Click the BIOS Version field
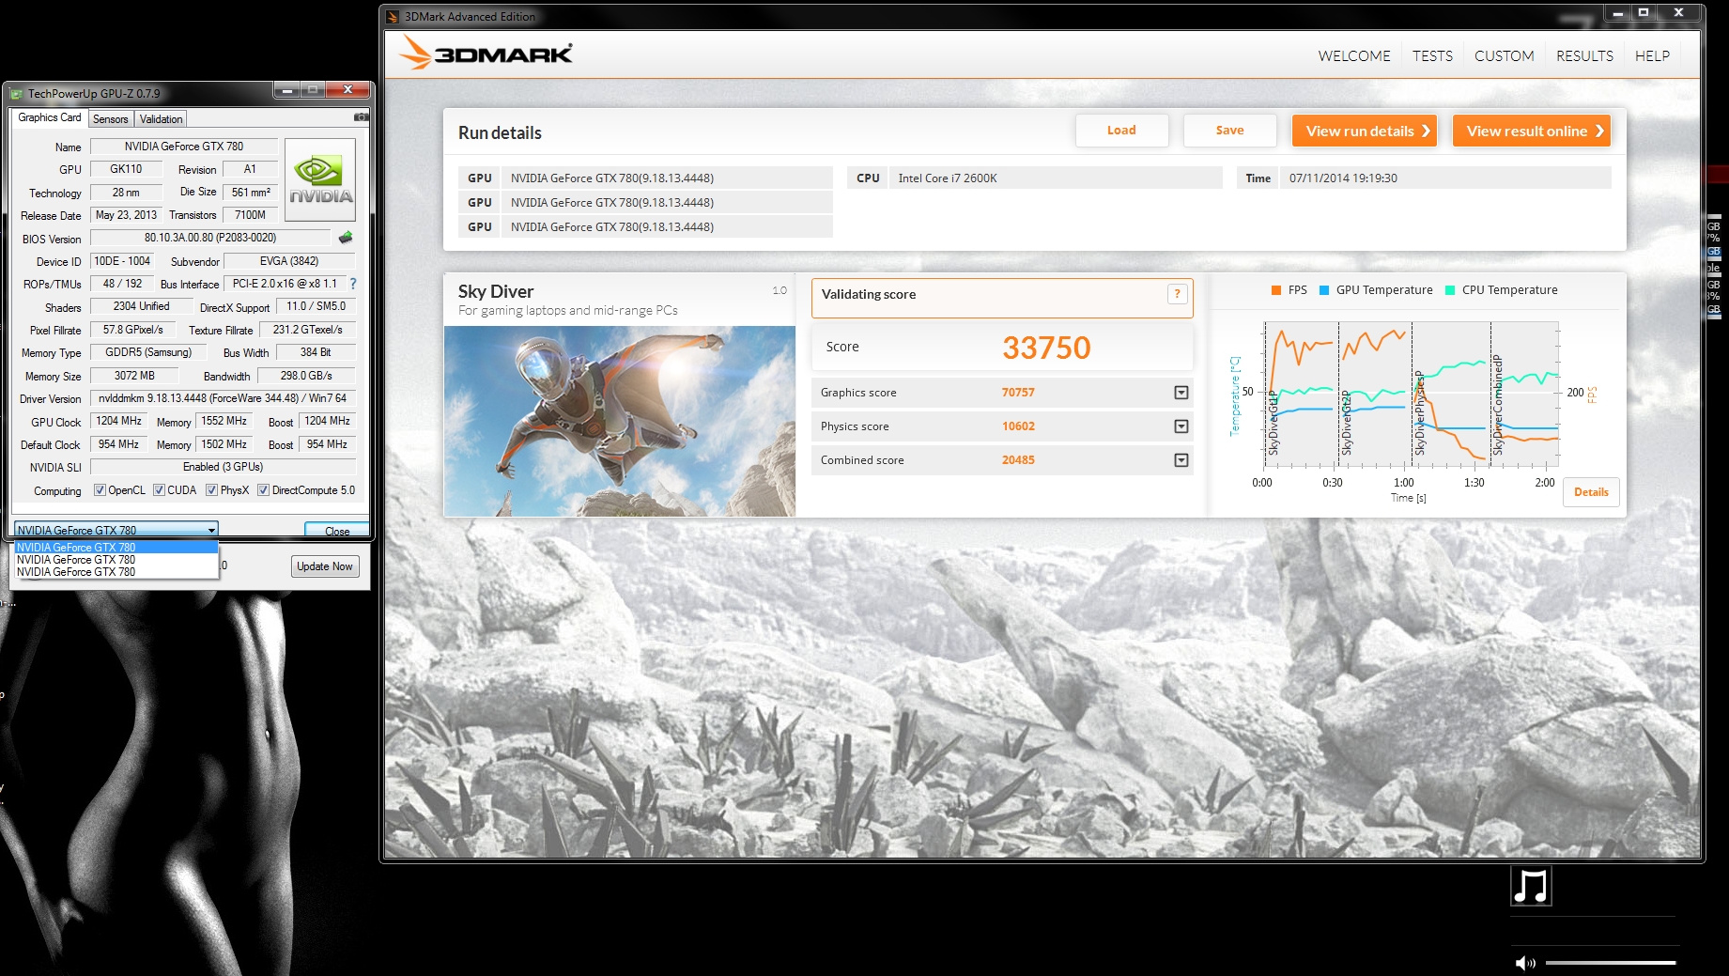This screenshot has height=976, width=1729. pos(210,238)
